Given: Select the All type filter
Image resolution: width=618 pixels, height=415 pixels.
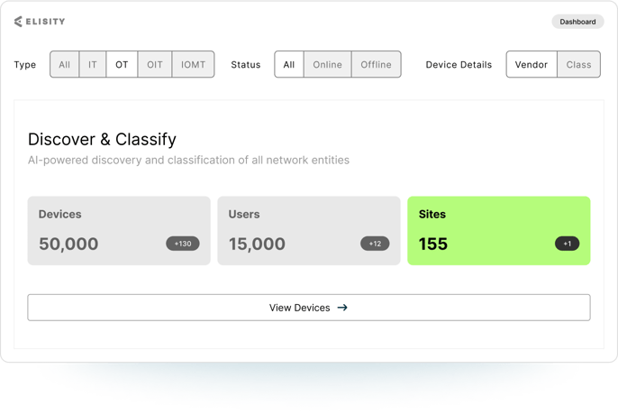Looking at the screenshot, I should click(x=65, y=64).
